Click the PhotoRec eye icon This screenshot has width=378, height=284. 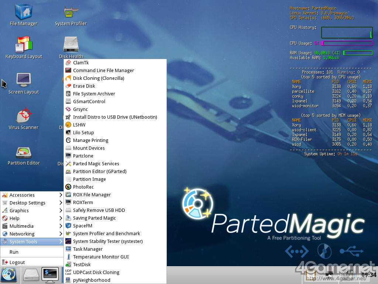coord(68,187)
